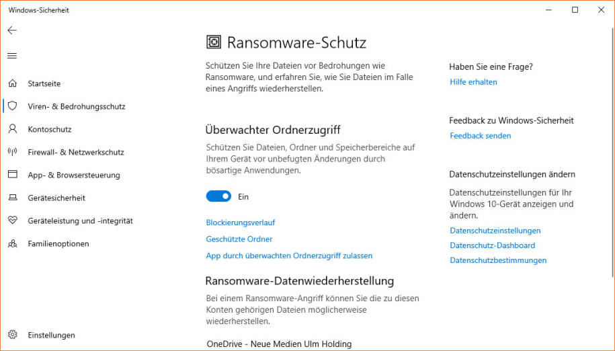Open the Geschützte Ordner link
This screenshot has width=615, height=351.
tap(239, 239)
